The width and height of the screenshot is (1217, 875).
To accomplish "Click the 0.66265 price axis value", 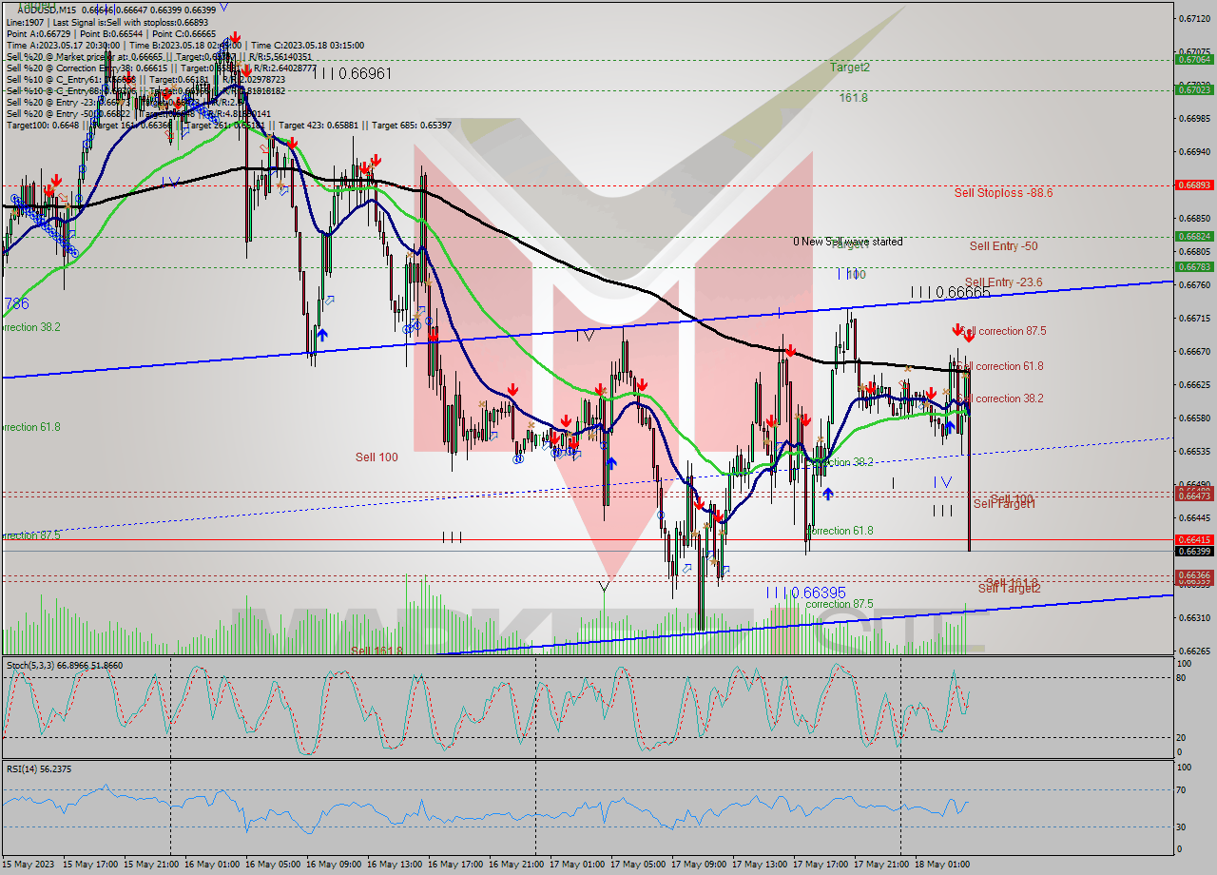I will coord(1194,651).
